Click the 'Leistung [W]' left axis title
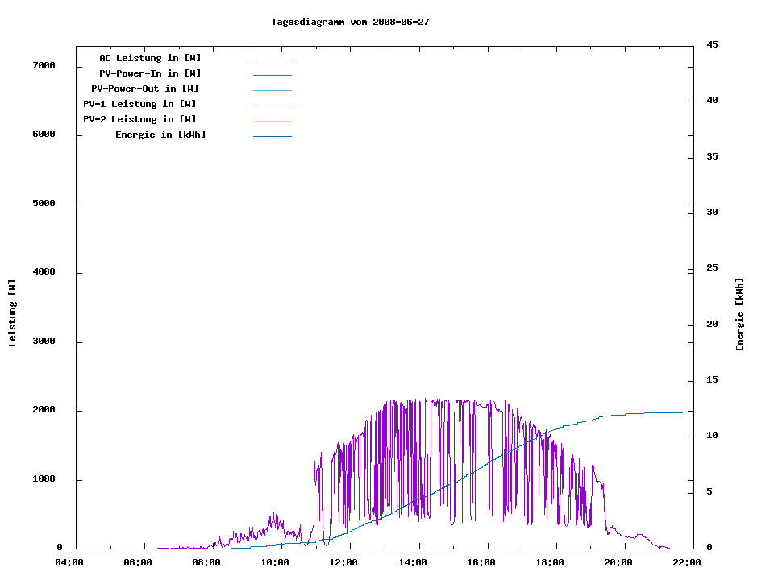774x580 pixels. click(x=12, y=313)
